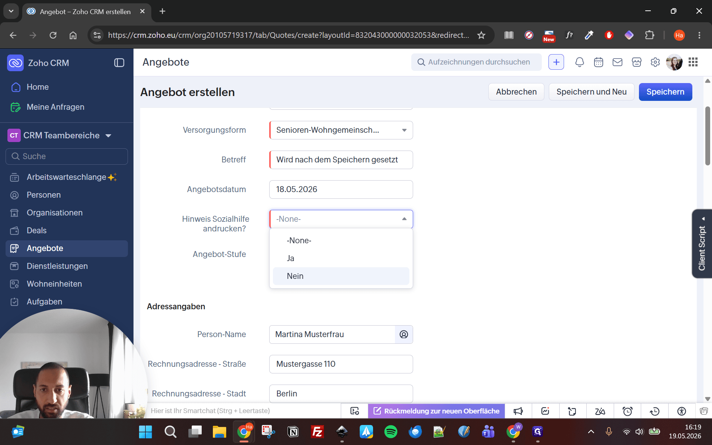Select Nein option in the list
Viewport: 712px width, 445px height.
pos(341,276)
